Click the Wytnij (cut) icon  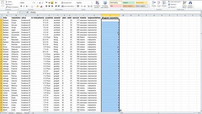(6, 2)
